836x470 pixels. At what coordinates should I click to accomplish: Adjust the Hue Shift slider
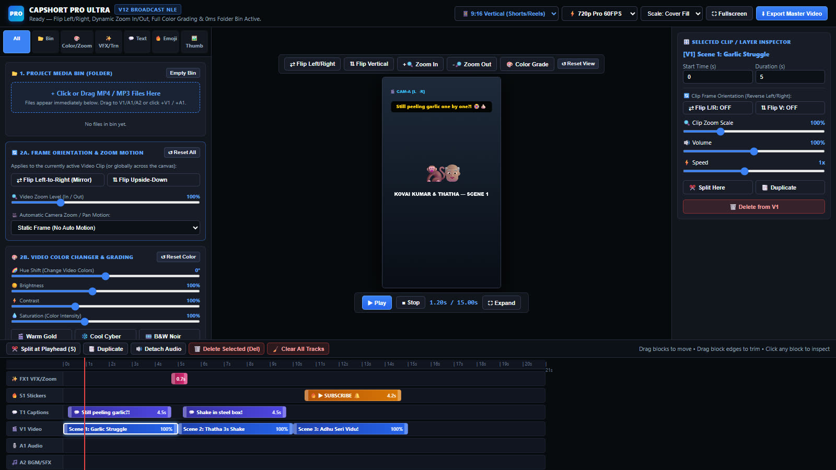click(106, 276)
